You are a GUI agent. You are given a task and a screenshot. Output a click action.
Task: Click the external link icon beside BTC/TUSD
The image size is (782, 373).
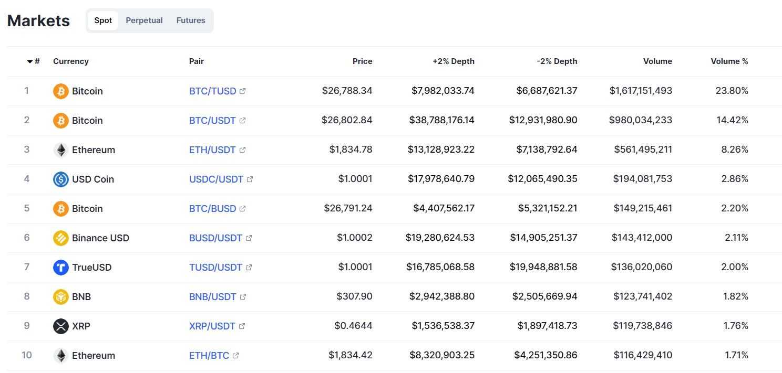[x=242, y=91]
